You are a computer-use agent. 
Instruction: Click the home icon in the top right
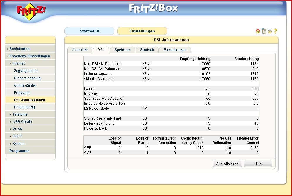click(x=258, y=31)
